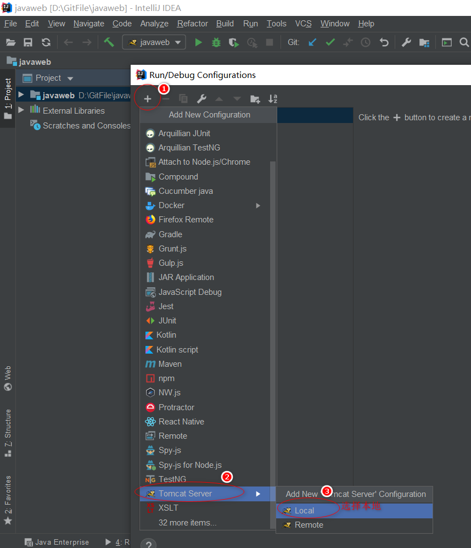
Task: Click the Sort Configurations alphabetically icon
Action: (273, 99)
